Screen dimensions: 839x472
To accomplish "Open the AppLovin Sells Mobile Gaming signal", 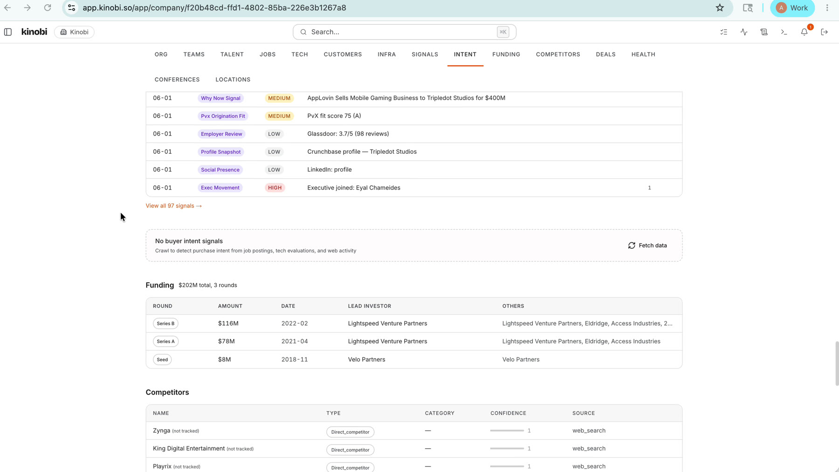I will (x=406, y=98).
